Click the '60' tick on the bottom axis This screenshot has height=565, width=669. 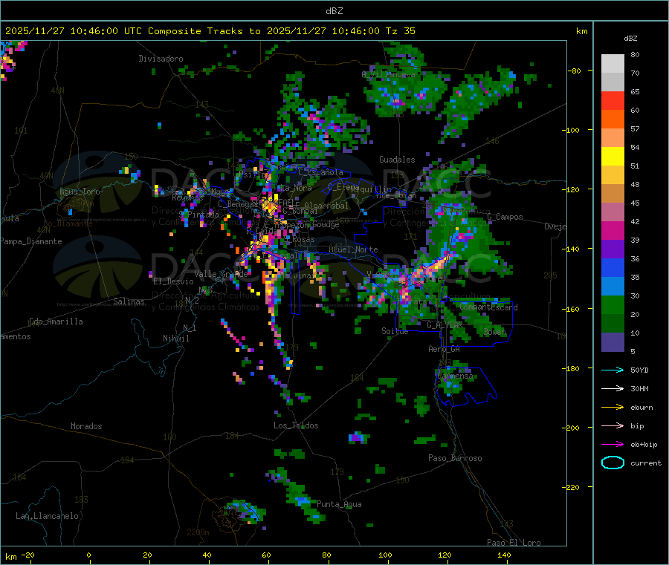click(266, 555)
